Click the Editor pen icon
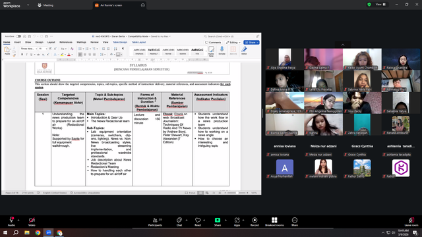422x237 pixels. (244, 50)
